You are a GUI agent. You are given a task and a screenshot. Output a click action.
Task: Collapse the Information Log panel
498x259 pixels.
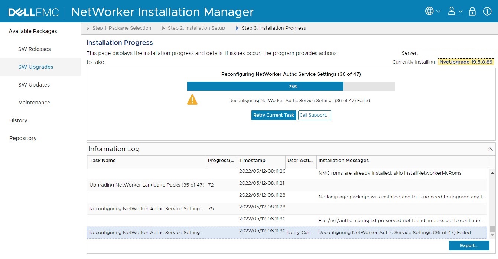coord(490,149)
